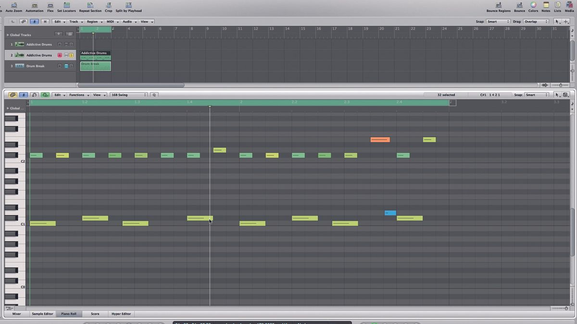Screen dimensions: 577x324
Task: Open the Piano Roll Functions menu
Action: tap(78, 95)
